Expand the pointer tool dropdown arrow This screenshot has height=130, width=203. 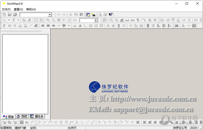9,20
